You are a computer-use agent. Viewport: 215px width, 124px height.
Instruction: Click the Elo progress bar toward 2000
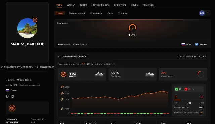click(189, 100)
